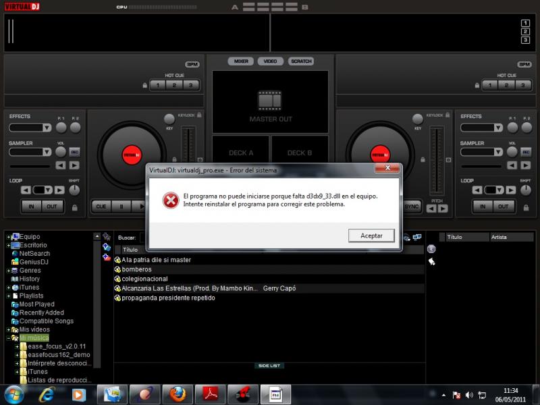This screenshot has height=405, width=540.
Task: Click the SIDE LIST button
Action: pyautogui.click(x=269, y=366)
